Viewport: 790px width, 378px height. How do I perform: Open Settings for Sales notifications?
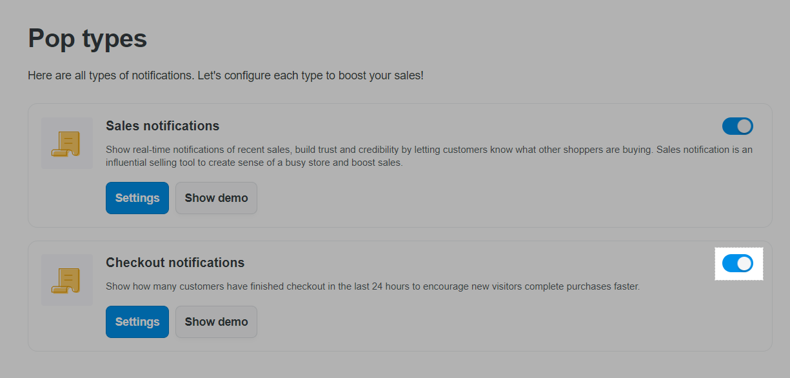[x=137, y=198]
